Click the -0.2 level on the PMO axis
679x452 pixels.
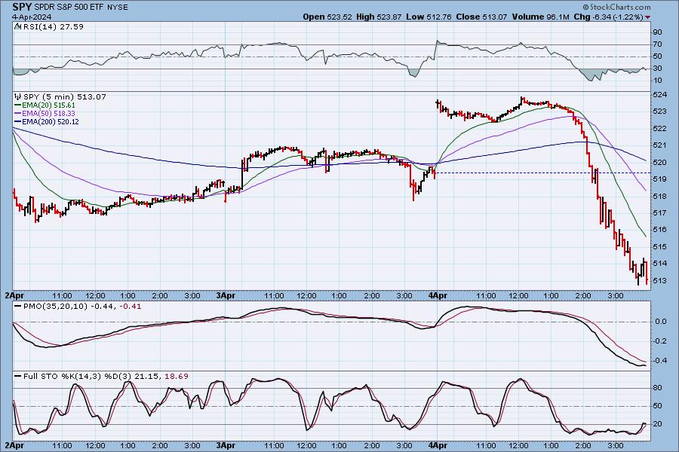659,341
